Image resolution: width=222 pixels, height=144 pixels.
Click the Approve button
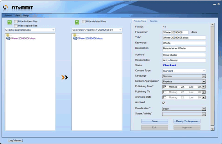(x=187, y=128)
